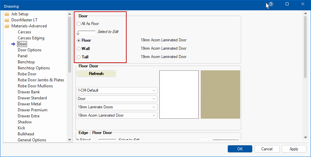The height and width of the screenshot is (157, 311).
Task: Click the DoorMaster LT folder icon
Action: pyautogui.click(x=7, y=20)
